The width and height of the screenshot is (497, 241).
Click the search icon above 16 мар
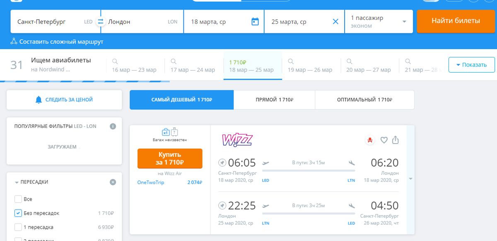pyautogui.click(x=115, y=61)
